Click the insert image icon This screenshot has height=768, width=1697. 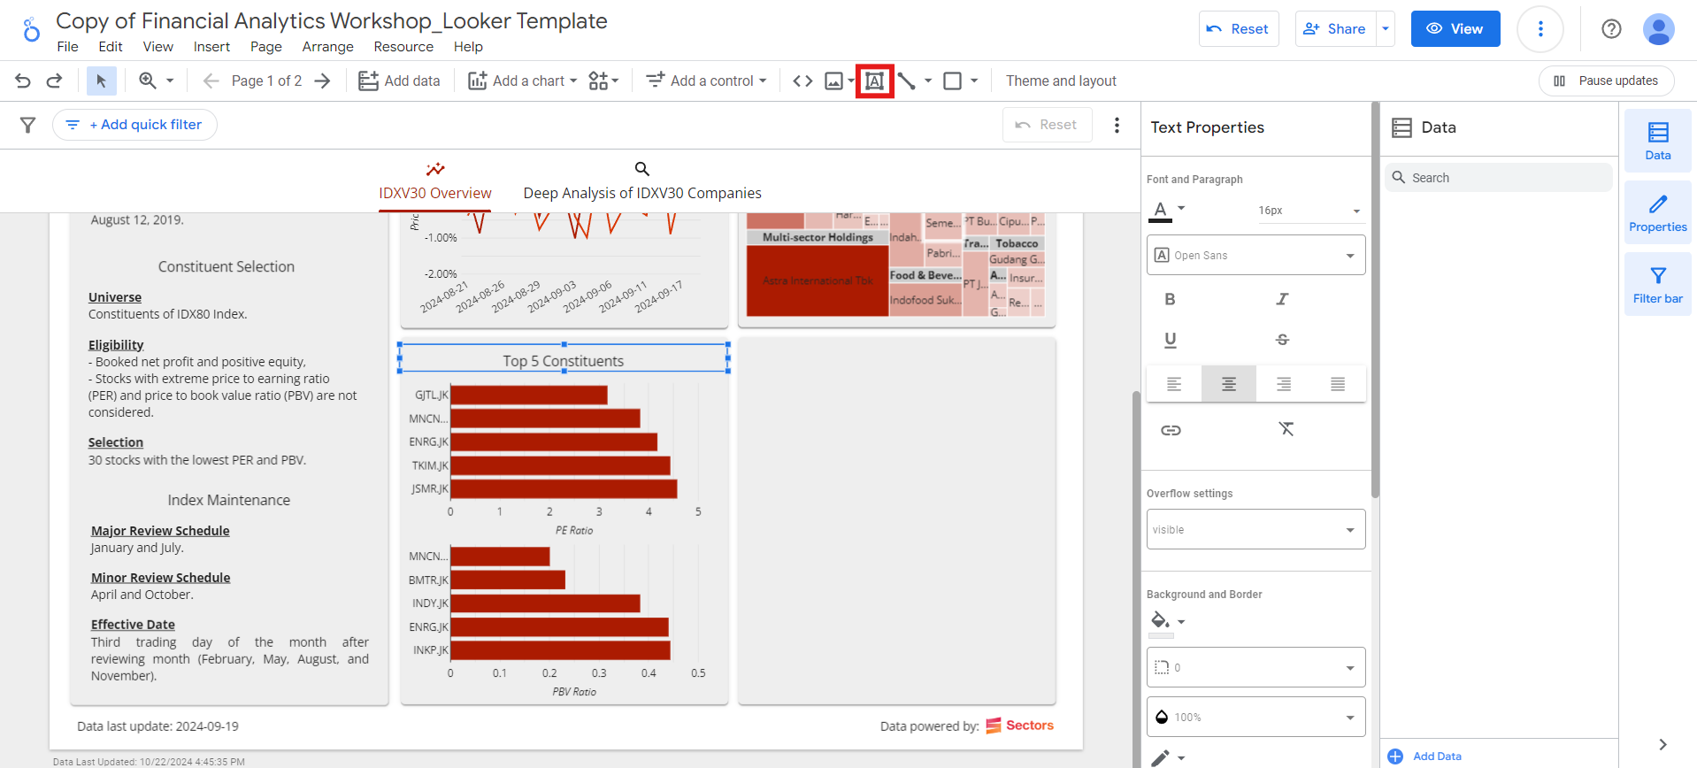click(833, 81)
